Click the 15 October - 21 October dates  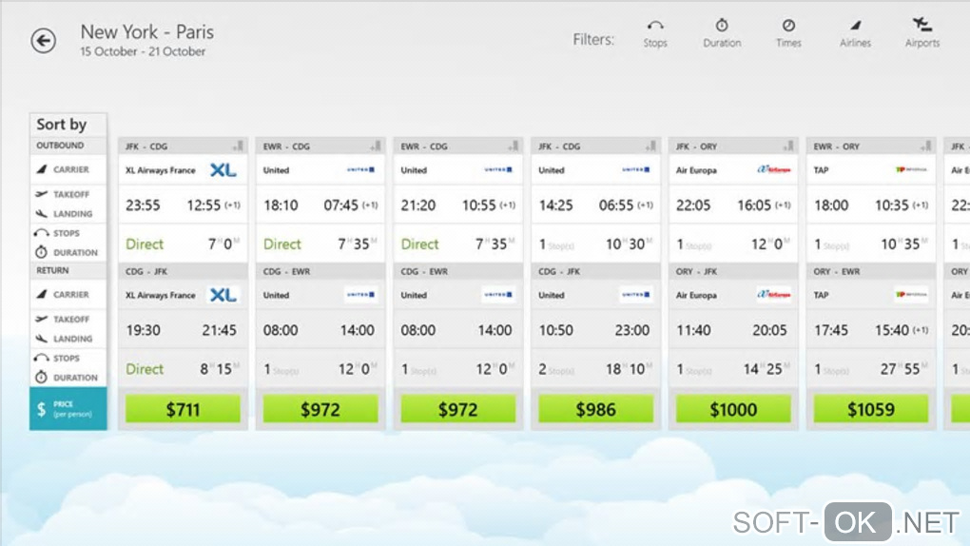coord(143,52)
